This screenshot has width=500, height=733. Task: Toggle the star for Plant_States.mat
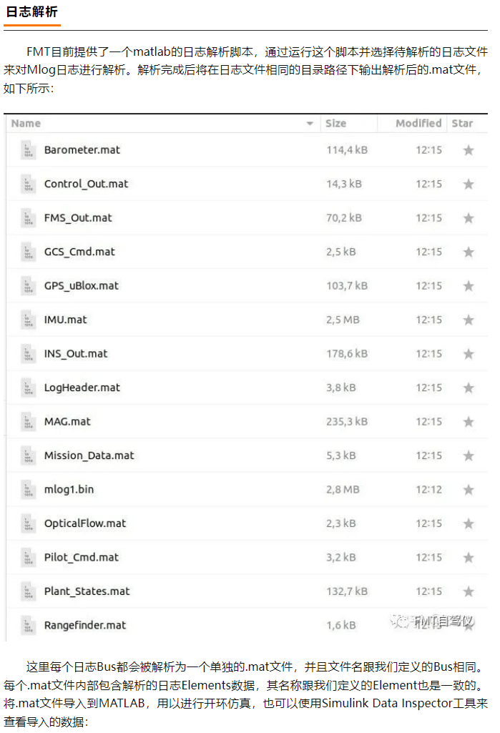click(469, 591)
